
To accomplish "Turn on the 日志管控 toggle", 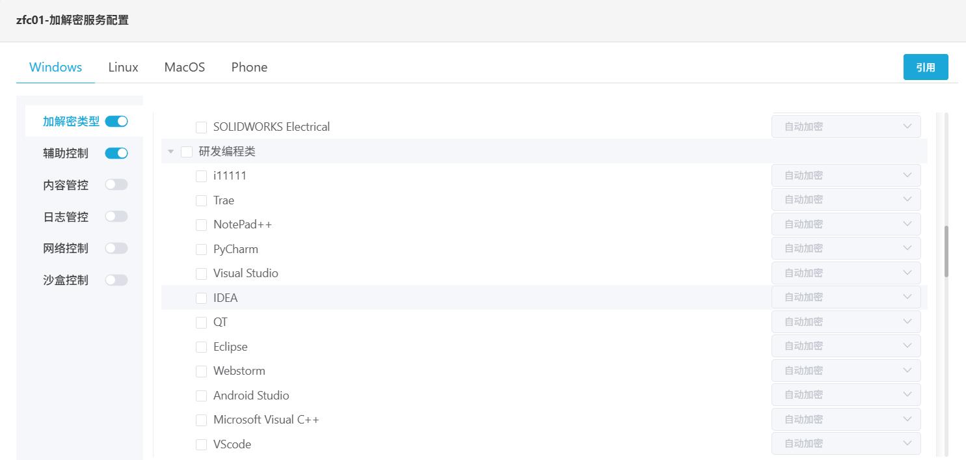I will pos(116,216).
